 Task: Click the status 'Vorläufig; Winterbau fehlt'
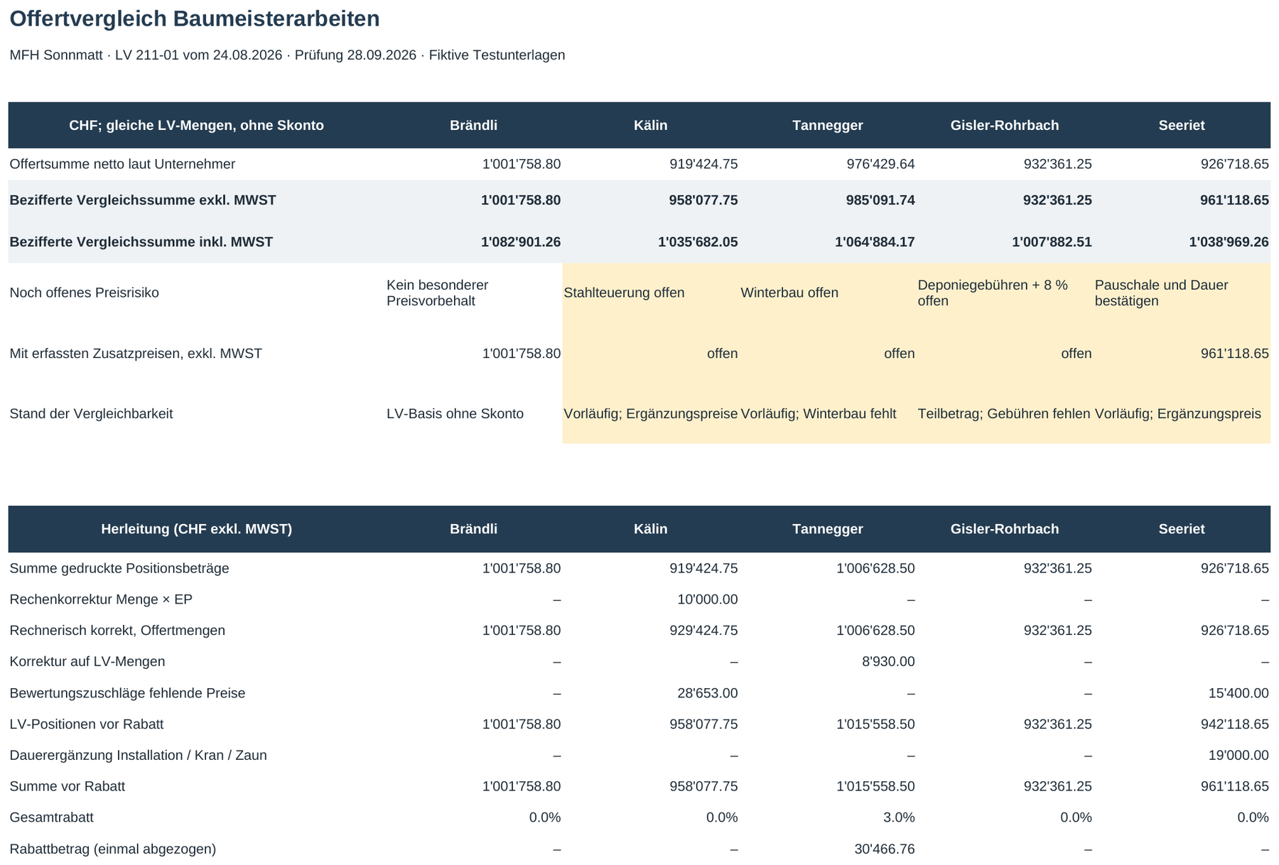point(819,414)
